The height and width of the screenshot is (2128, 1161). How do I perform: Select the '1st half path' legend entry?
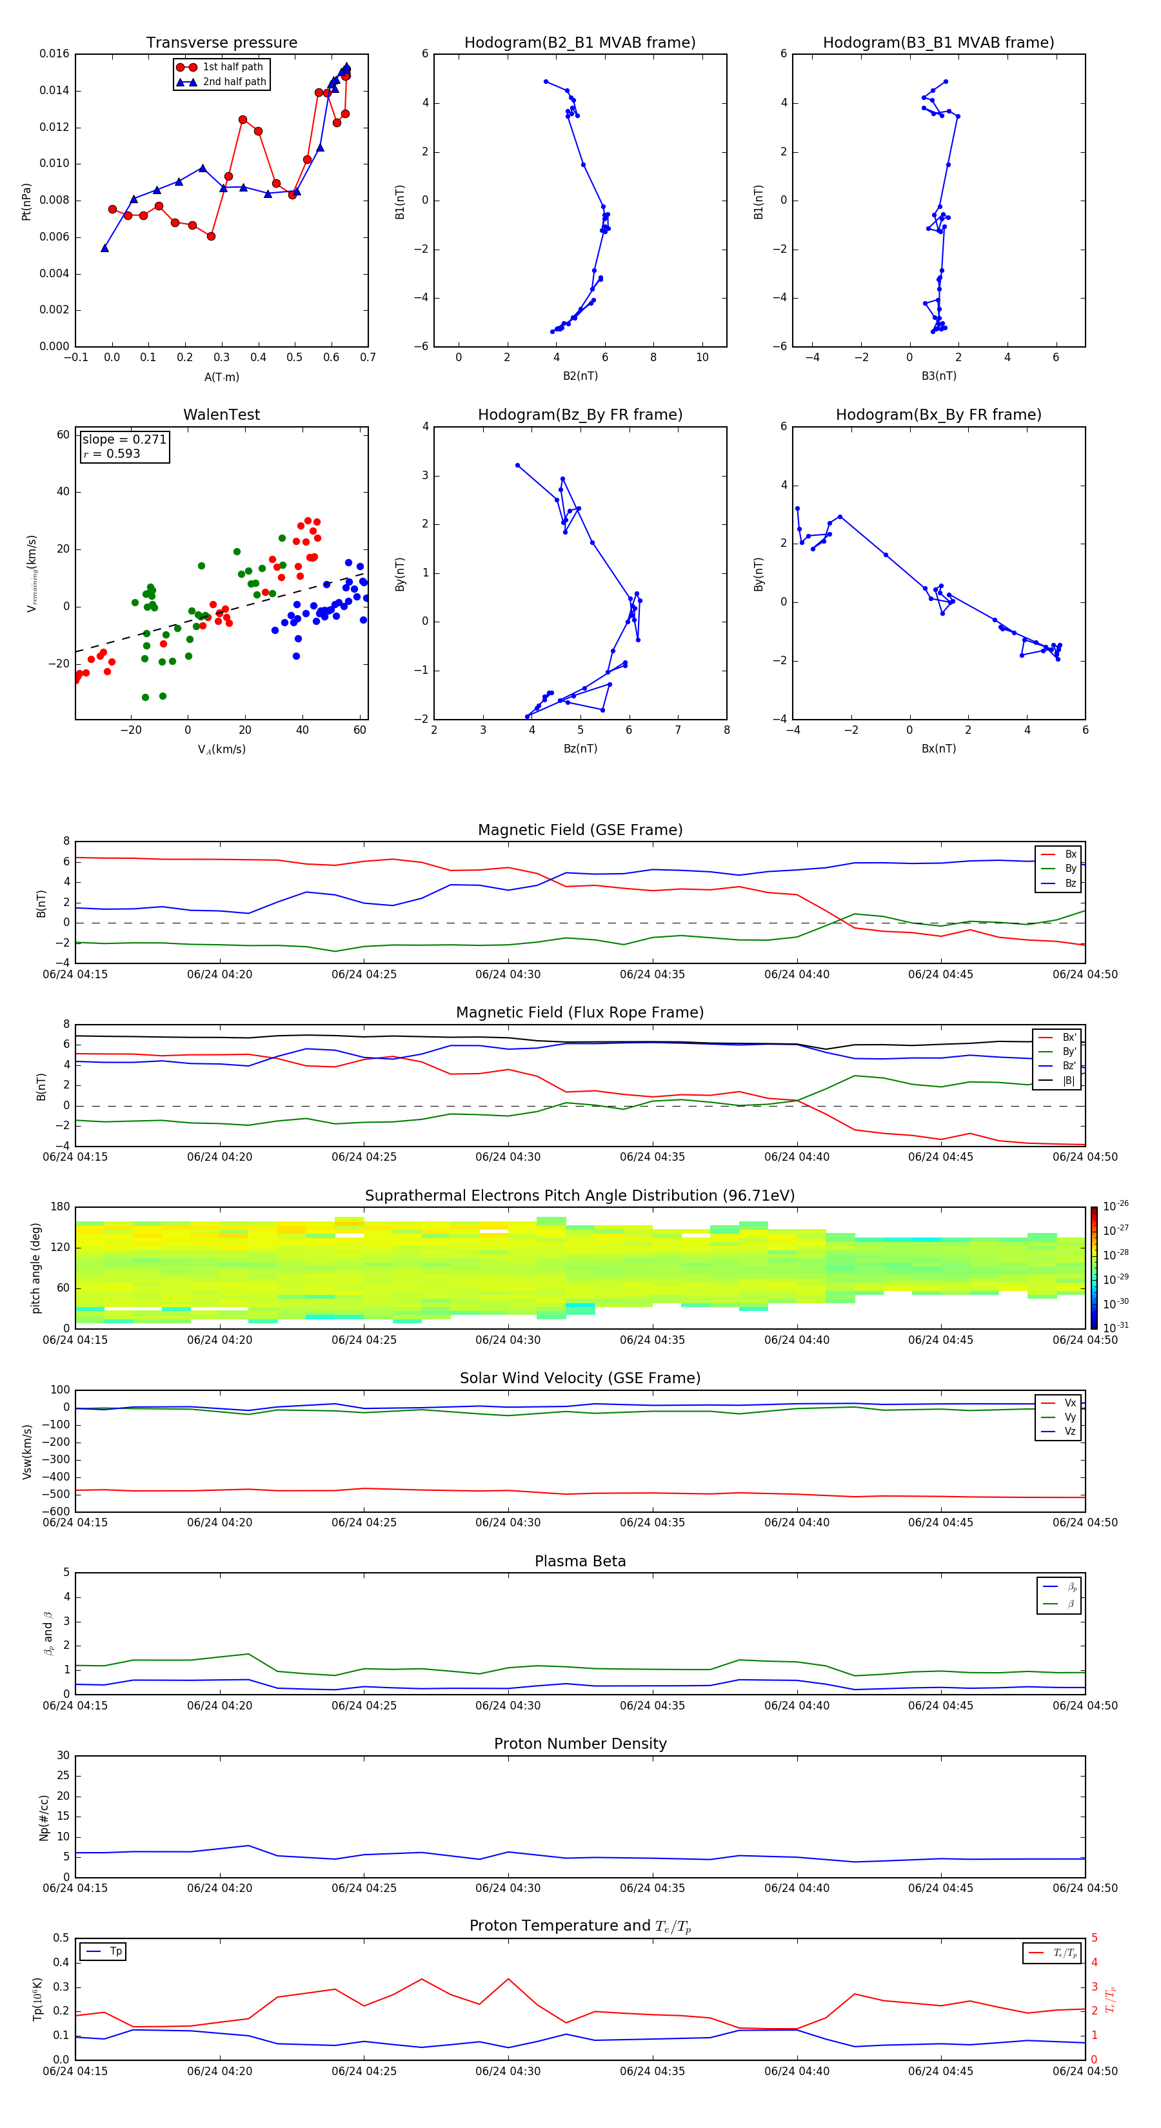click(220, 67)
